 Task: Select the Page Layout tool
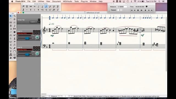pyautogui.click(x=15, y=51)
